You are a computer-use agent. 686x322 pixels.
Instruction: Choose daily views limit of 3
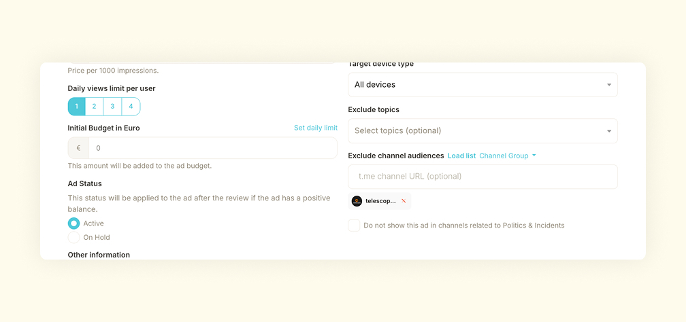(x=113, y=107)
